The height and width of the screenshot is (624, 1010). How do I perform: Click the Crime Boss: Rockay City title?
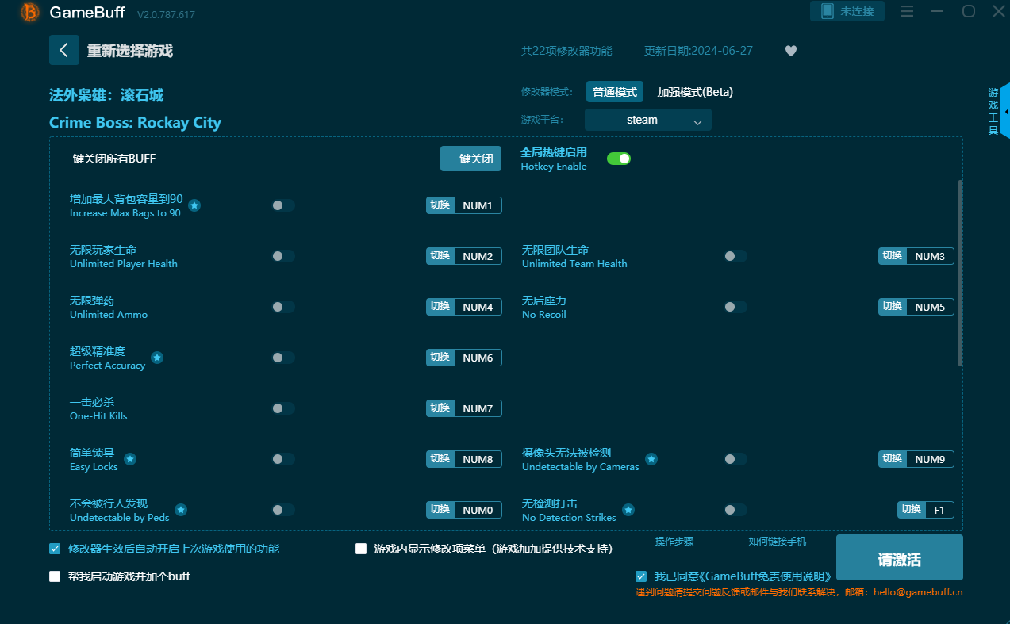(135, 123)
